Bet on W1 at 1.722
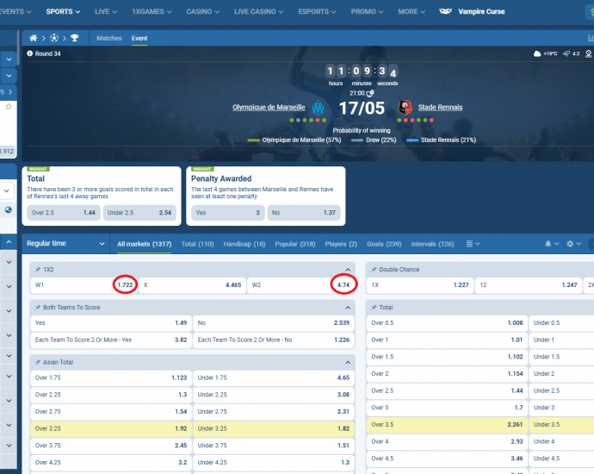Screen dimensions: 594x474 pos(84,285)
